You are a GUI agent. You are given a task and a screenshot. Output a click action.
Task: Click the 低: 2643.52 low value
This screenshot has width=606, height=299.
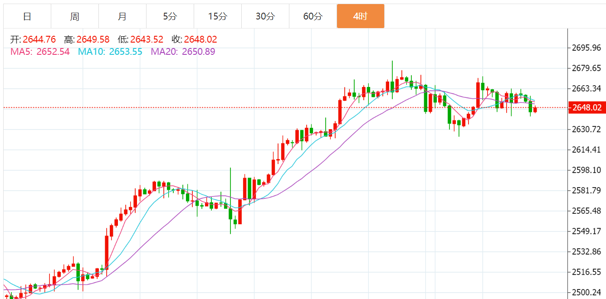pyautogui.click(x=141, y=39)
